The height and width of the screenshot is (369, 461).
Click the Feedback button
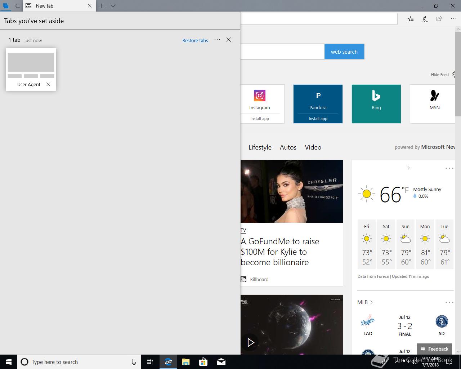[x=435, y=349]
